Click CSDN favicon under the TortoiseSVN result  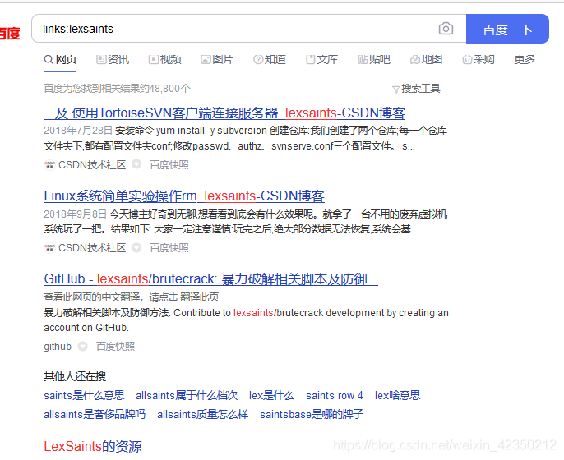[49, 165]
